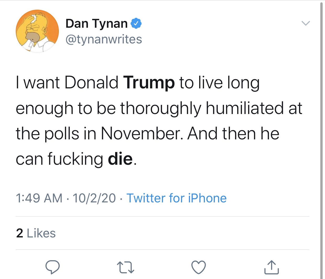Click the retweet arrows icon
The width and height of the screenshot is (325, 279).
coord(126,267)
